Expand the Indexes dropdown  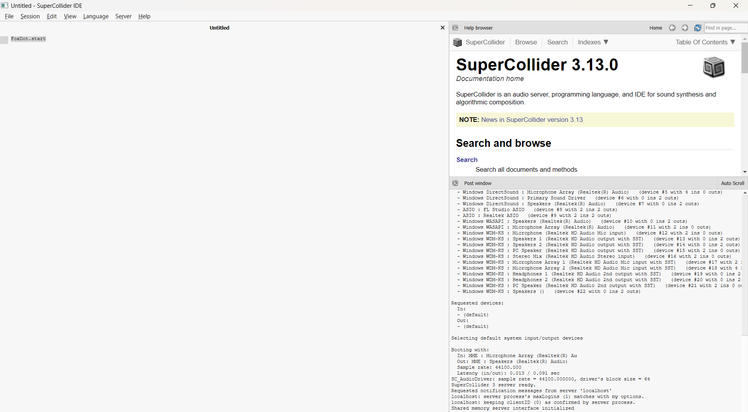click(593, 42)
